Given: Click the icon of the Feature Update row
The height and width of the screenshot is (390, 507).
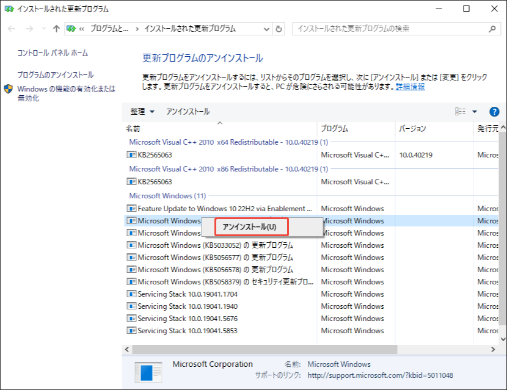Looking at the screenshot, I should [x=131, y=208].
